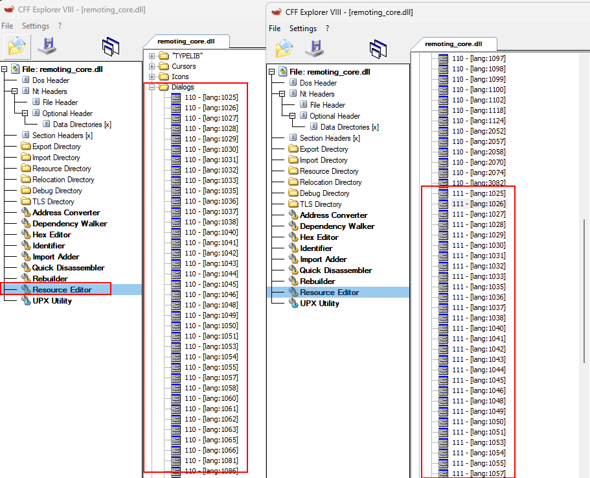The height and width of the screenshot is (478, 590).
Task: Open Hex Editor in left window
Action: click(x=52, y=235)
